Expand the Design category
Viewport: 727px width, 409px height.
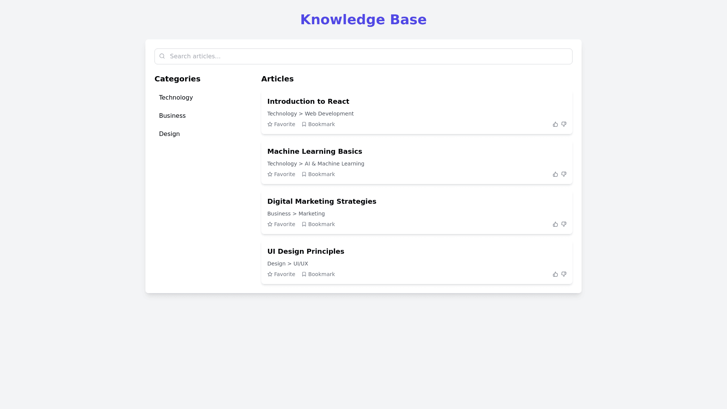[x=169, y=134]
